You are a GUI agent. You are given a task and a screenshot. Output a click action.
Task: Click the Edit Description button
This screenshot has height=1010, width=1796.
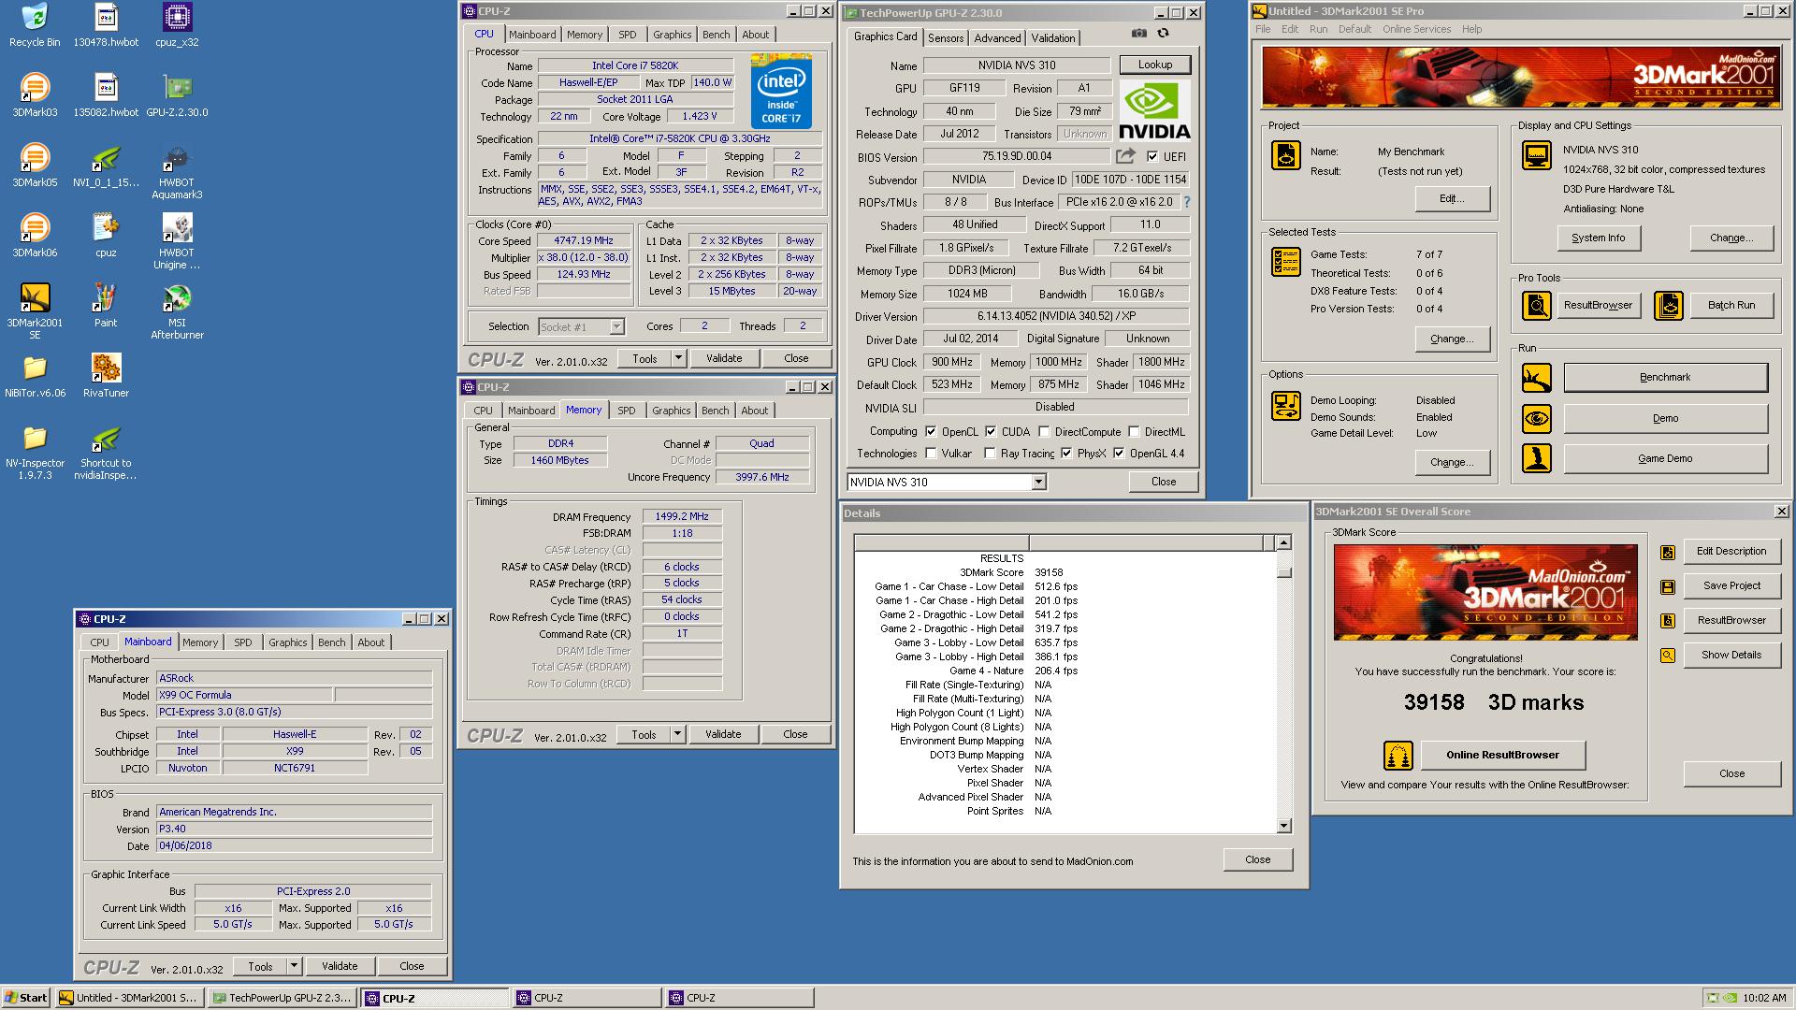pyautogui.click(x=1731, y=551)
